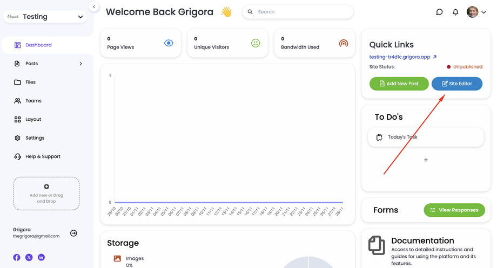This screenshot has width=497, height=268.
Task: Click the Page Views eye icon
Action: 169,43
